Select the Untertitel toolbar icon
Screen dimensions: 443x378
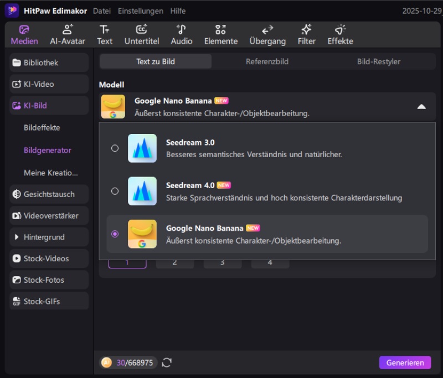tap(141, 30)
